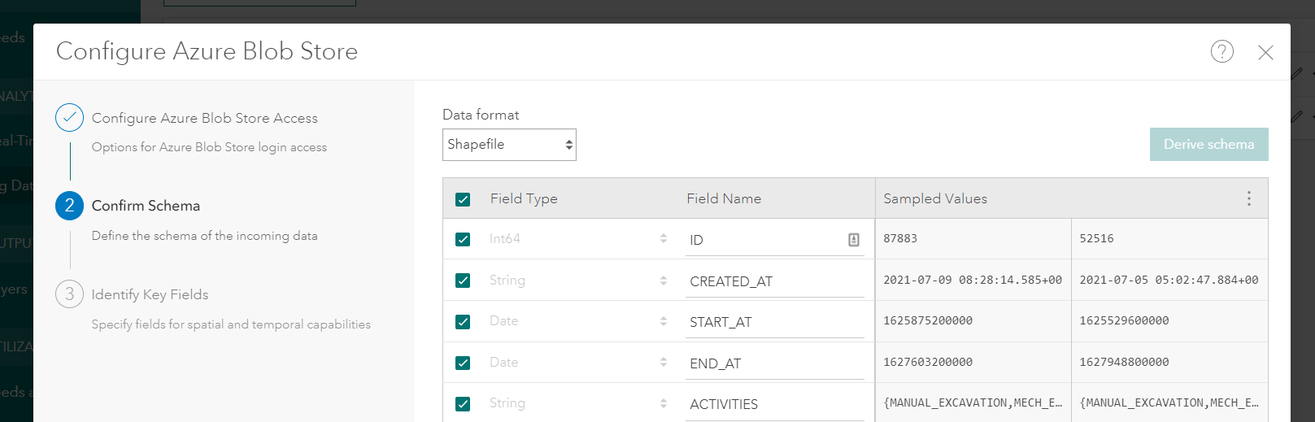1315x422 pixels.
Task: Click 'Specify fields for spatial and temporal capabilities' text
Action: [x=231, y=324]
